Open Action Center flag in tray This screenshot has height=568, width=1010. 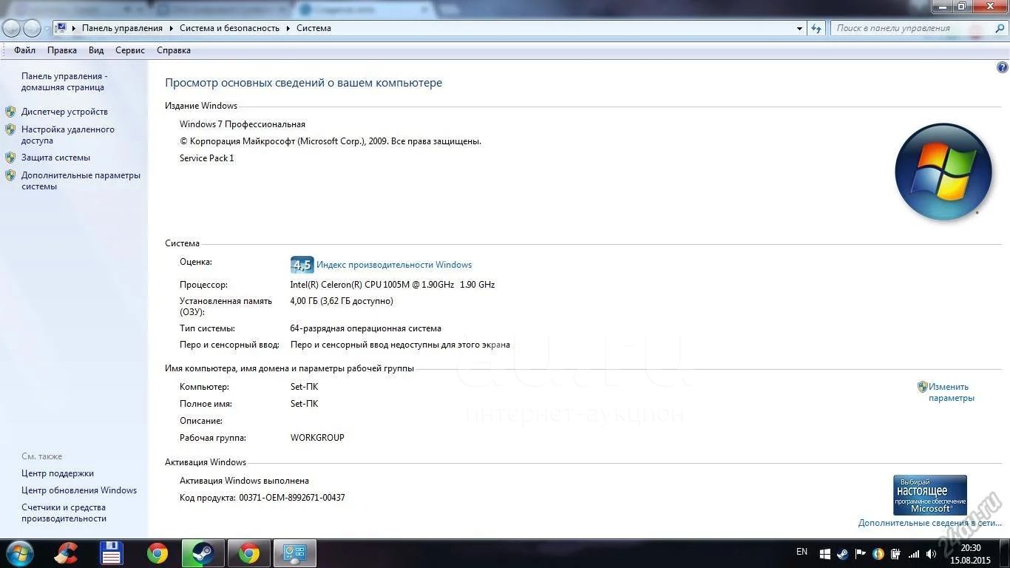(861, 554)
